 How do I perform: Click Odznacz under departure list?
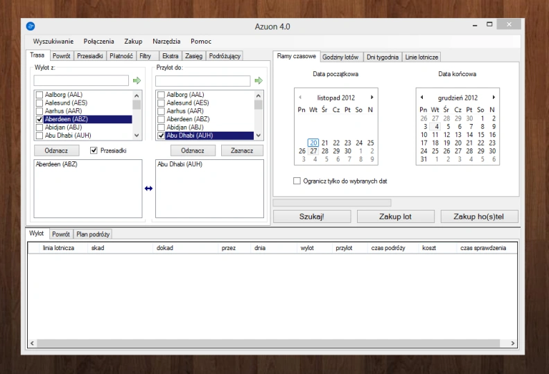[x=56, y=150]
